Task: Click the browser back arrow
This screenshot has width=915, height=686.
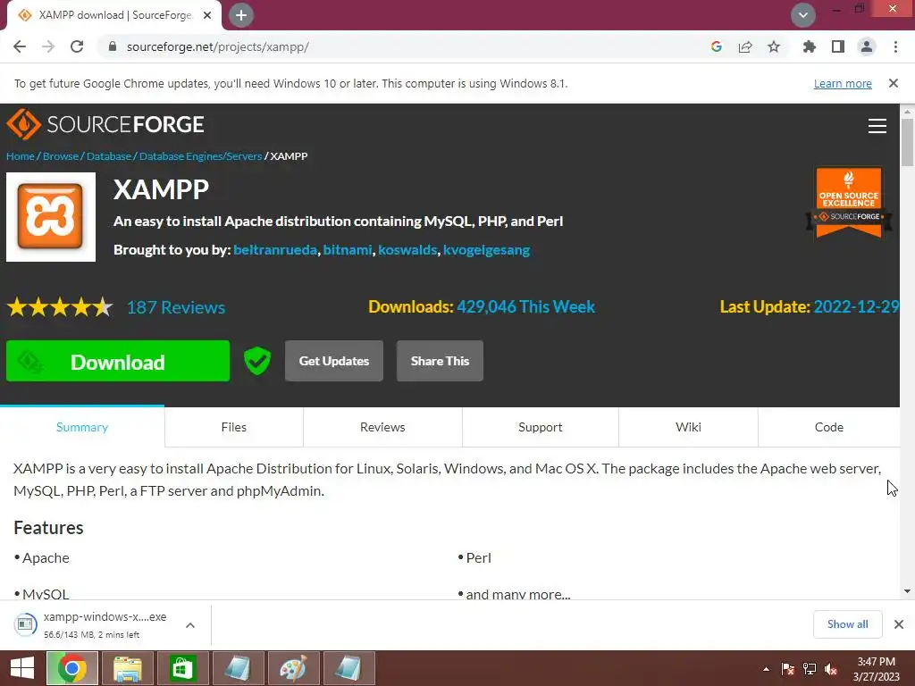Action: tap(20, 46)
